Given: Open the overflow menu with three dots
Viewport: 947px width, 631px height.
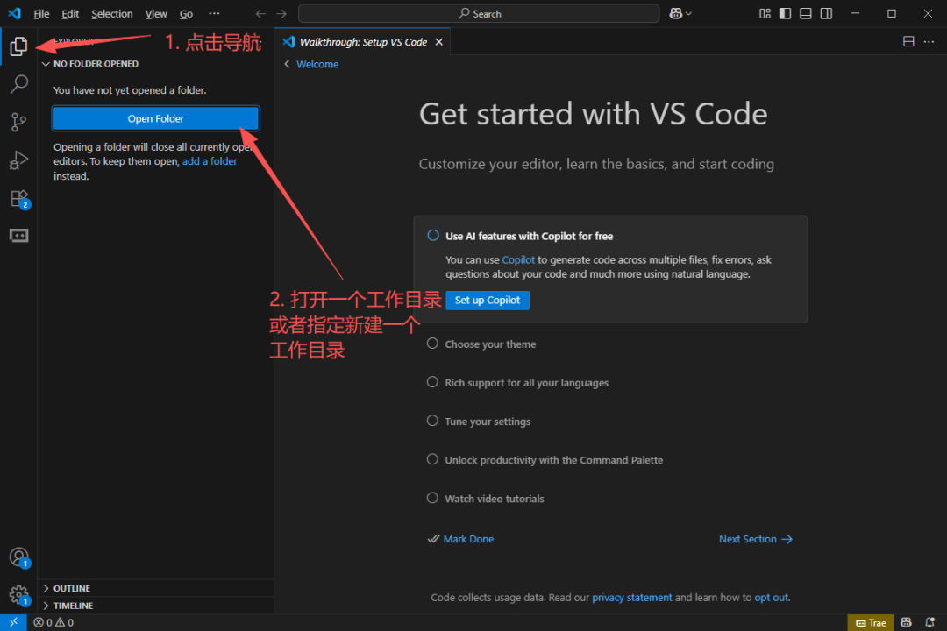Looking at the screenshot, I should pos(215,13).
